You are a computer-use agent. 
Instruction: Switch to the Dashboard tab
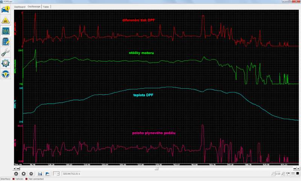tap(20, 7)
